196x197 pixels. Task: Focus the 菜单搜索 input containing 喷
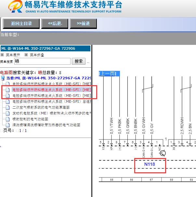click(x=42, y=61)
